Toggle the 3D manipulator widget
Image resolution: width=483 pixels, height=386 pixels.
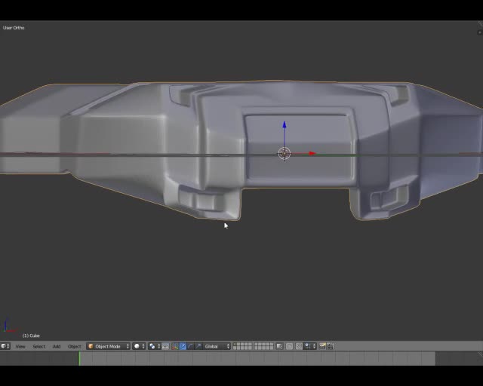click(x=175, y=346)
